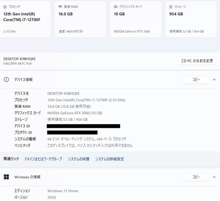Click the エディション value Windows 11 Home
This screenshot has height=201, width=220.
(x=63, y=191)
